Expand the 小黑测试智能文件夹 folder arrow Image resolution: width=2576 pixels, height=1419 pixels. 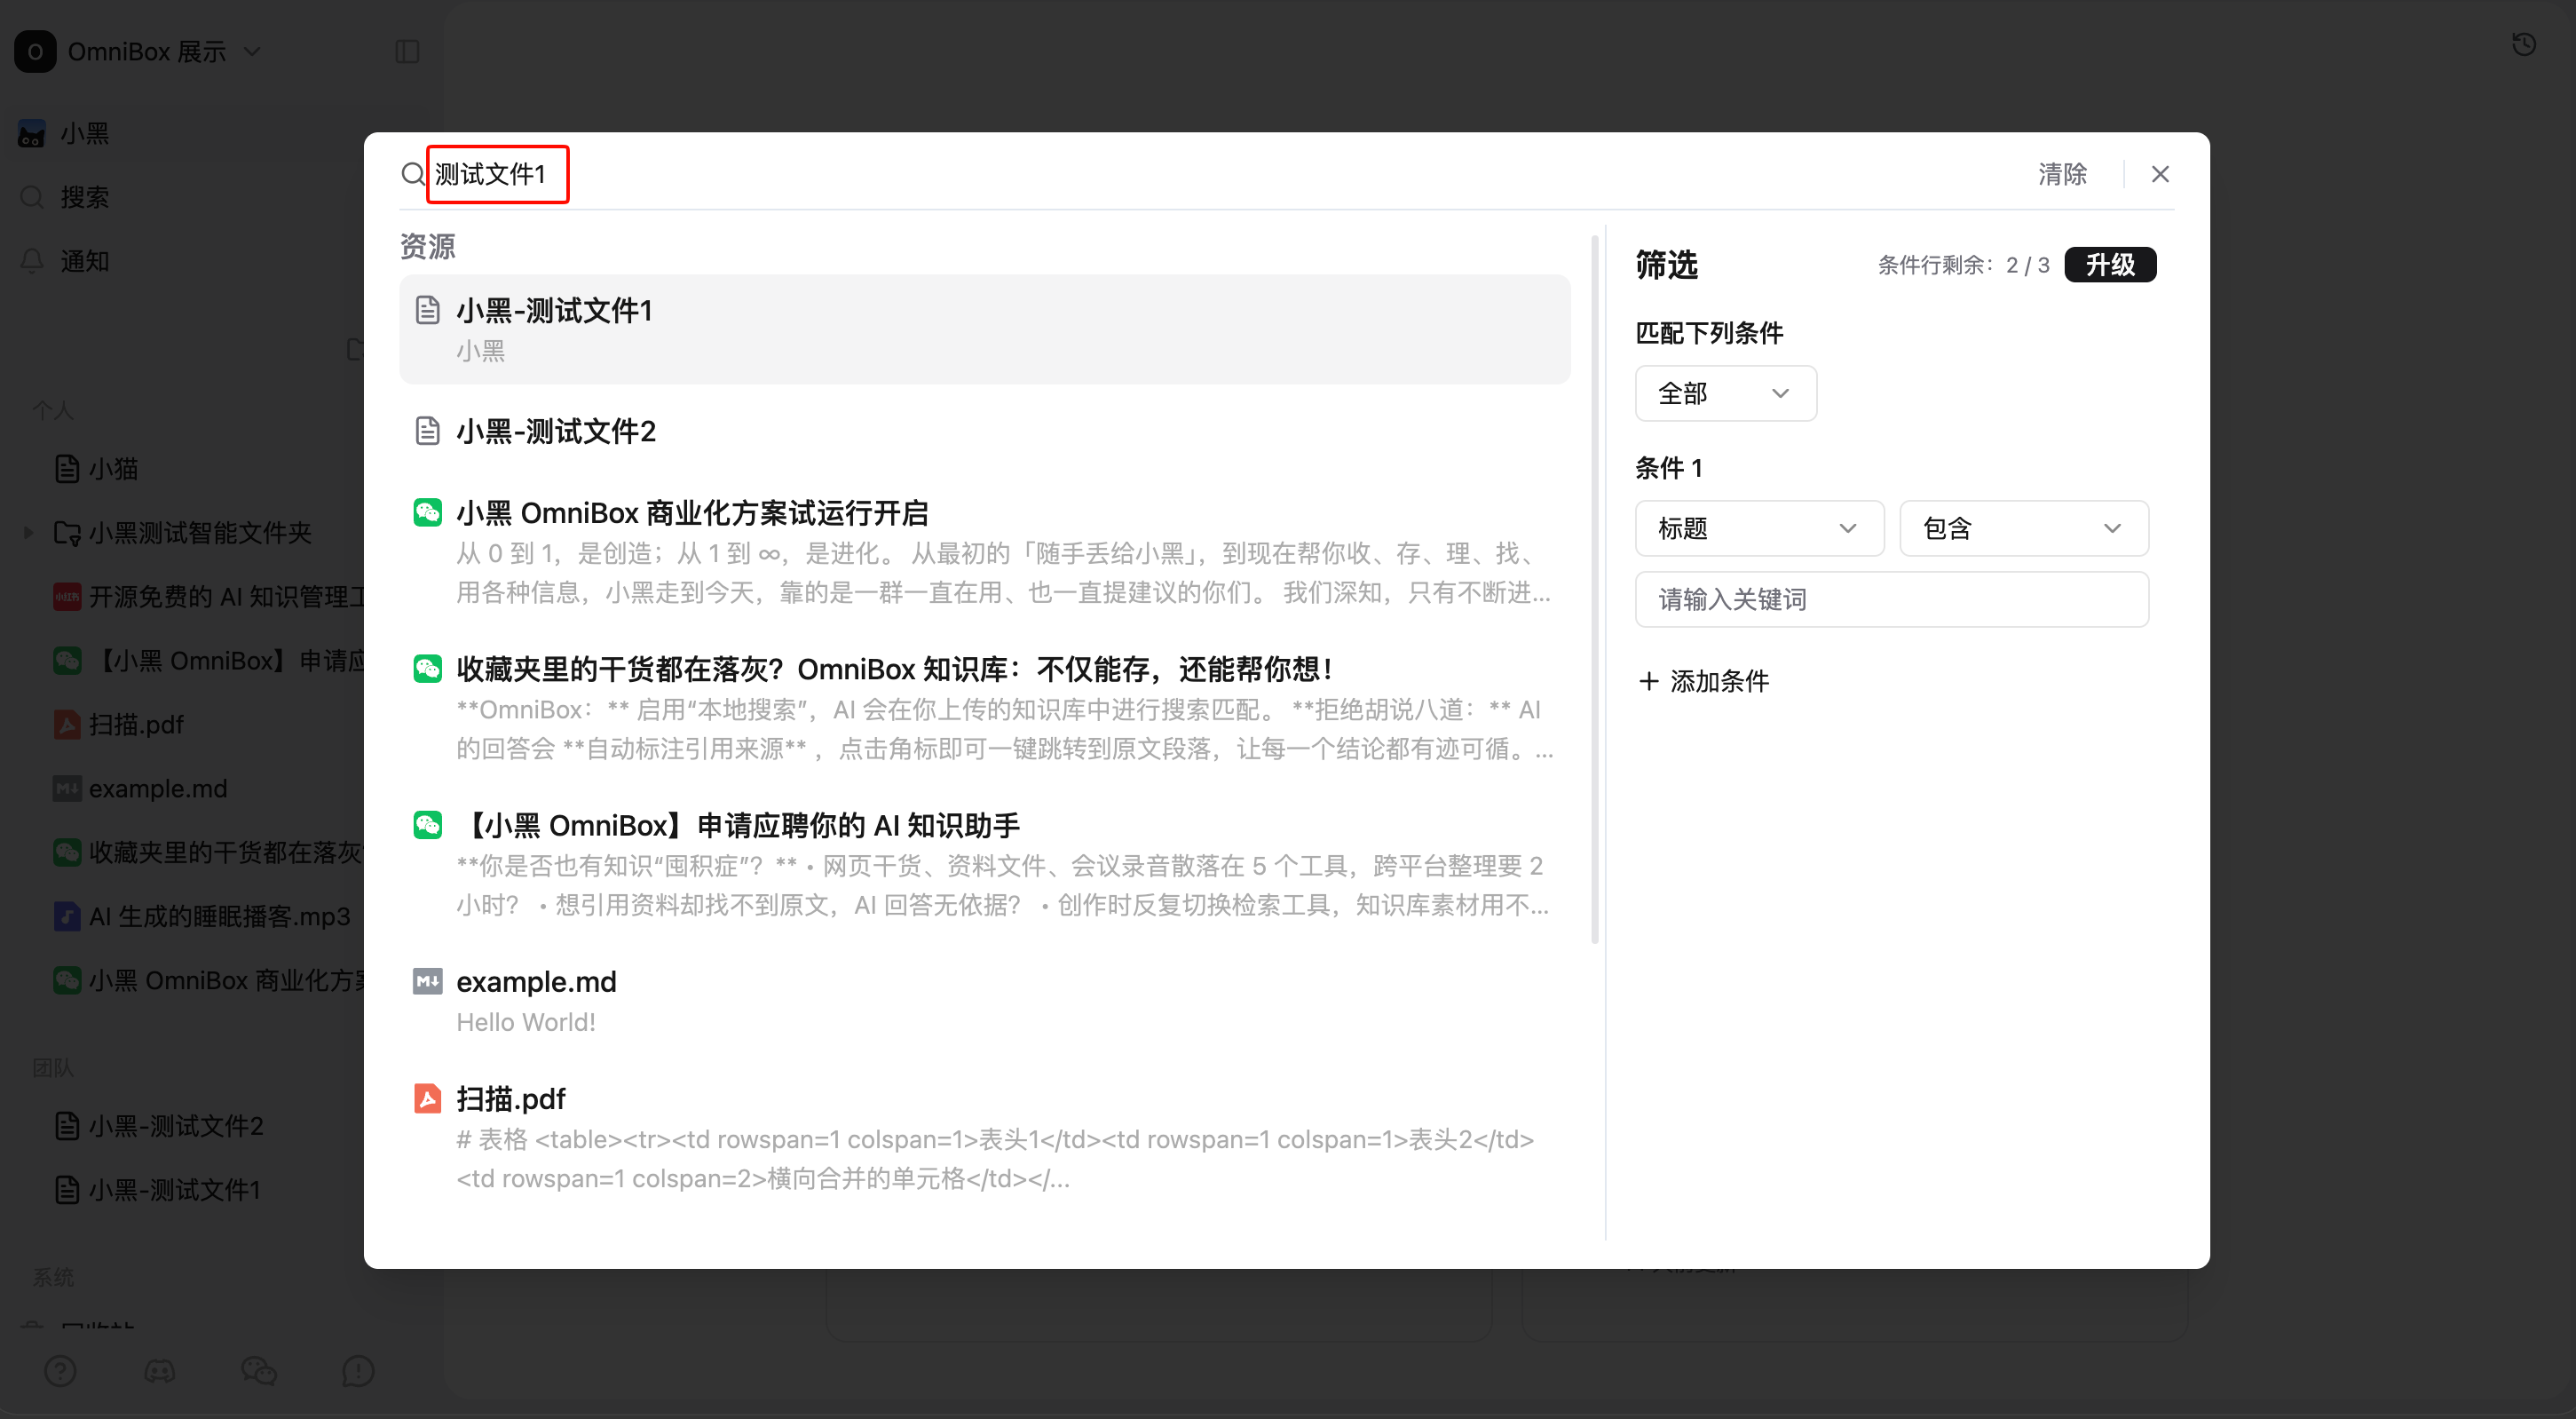pos(28,533)
